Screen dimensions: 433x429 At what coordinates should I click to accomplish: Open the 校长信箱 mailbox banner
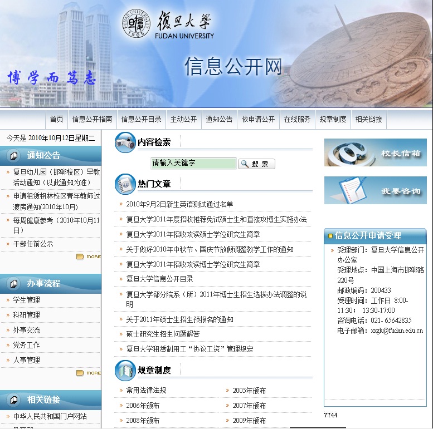pyautogui.click(x=375, y=152)
